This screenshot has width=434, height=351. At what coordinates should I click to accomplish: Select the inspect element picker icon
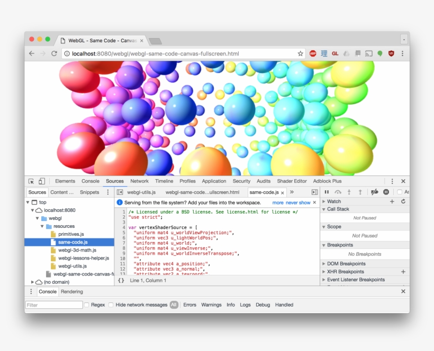pyautogui.click(x=31, y=181)
